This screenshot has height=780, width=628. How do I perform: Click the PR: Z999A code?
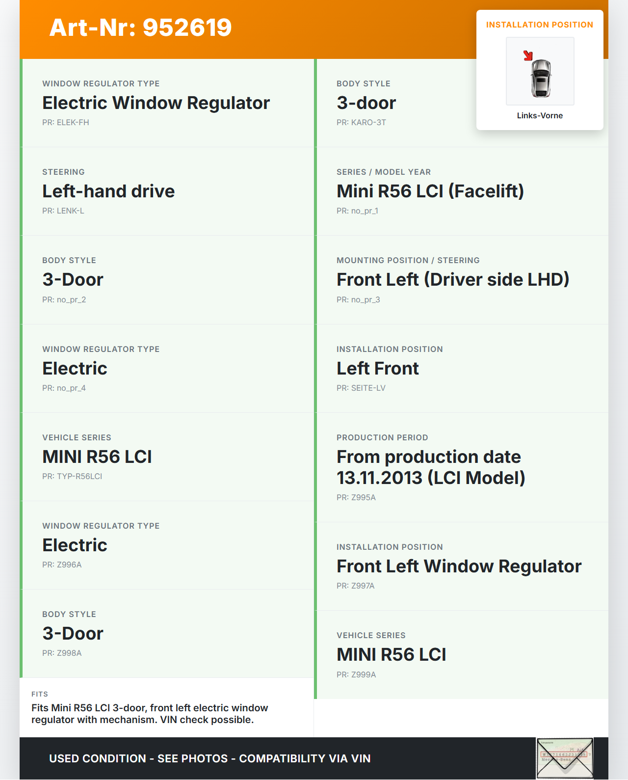click(356, 675)
